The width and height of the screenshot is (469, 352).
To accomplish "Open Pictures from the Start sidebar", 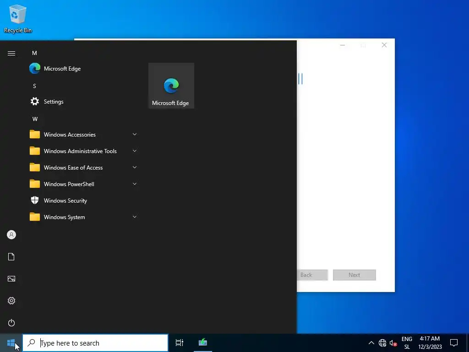I will point(11,279).
